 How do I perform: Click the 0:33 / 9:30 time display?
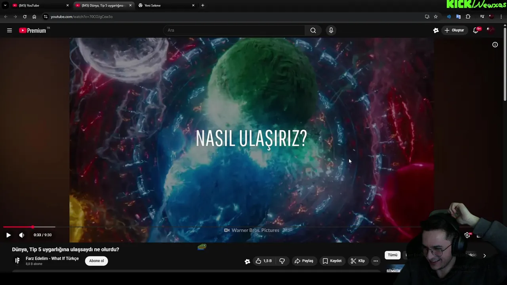42,235
